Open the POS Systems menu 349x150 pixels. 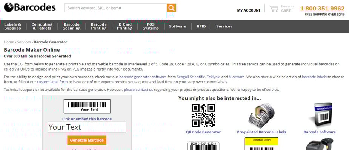click(x=151, y=26)
